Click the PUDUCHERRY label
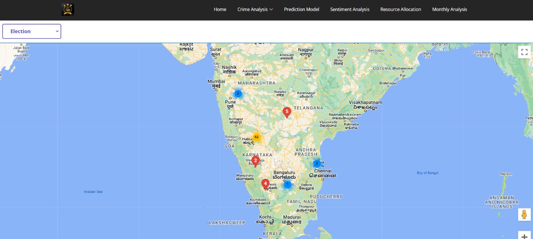Screen dimensions: 533x239 pos(326,197)
